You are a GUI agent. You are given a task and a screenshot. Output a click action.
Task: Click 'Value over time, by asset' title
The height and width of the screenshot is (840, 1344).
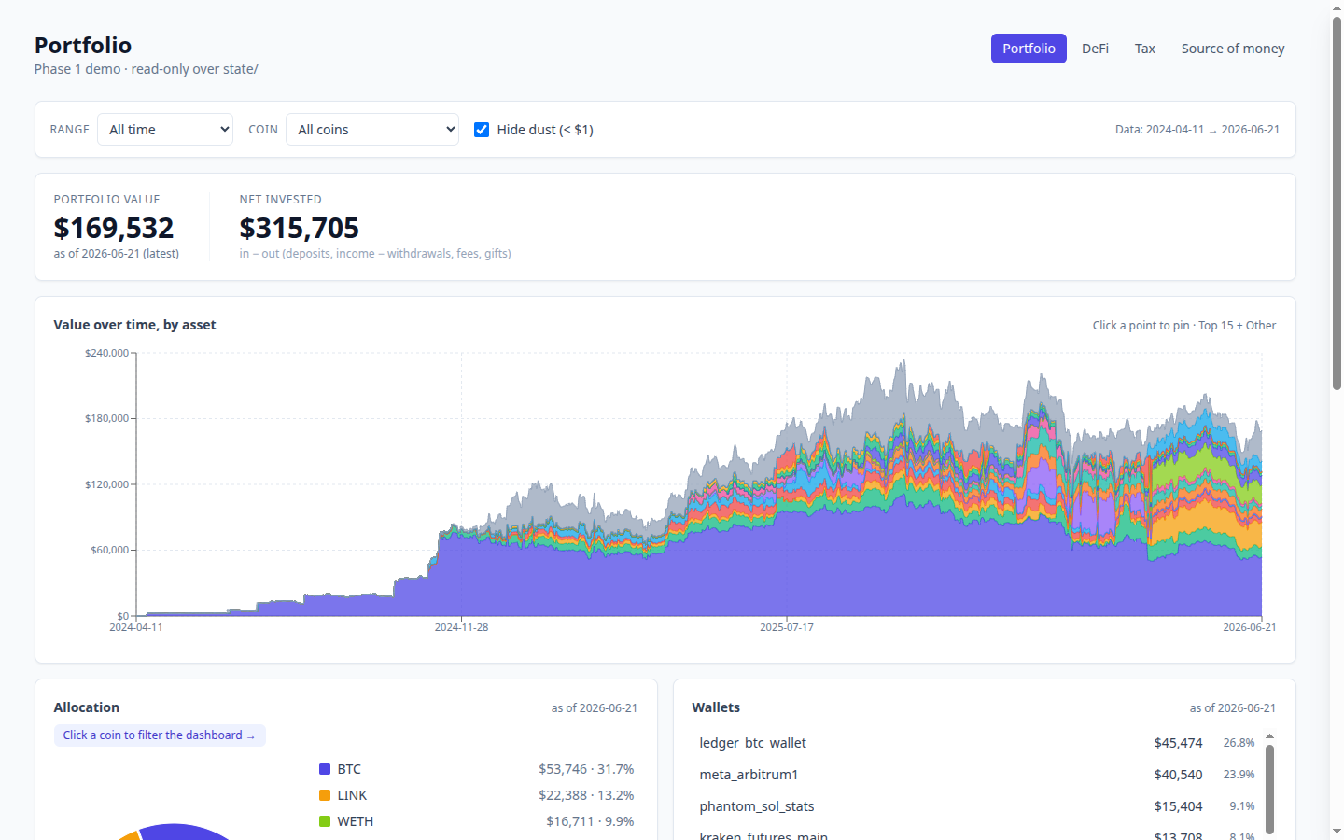click(x=134, y=325)
